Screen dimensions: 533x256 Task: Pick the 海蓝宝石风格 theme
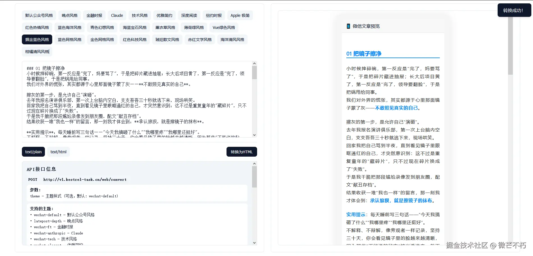click(x=135, y=28)
